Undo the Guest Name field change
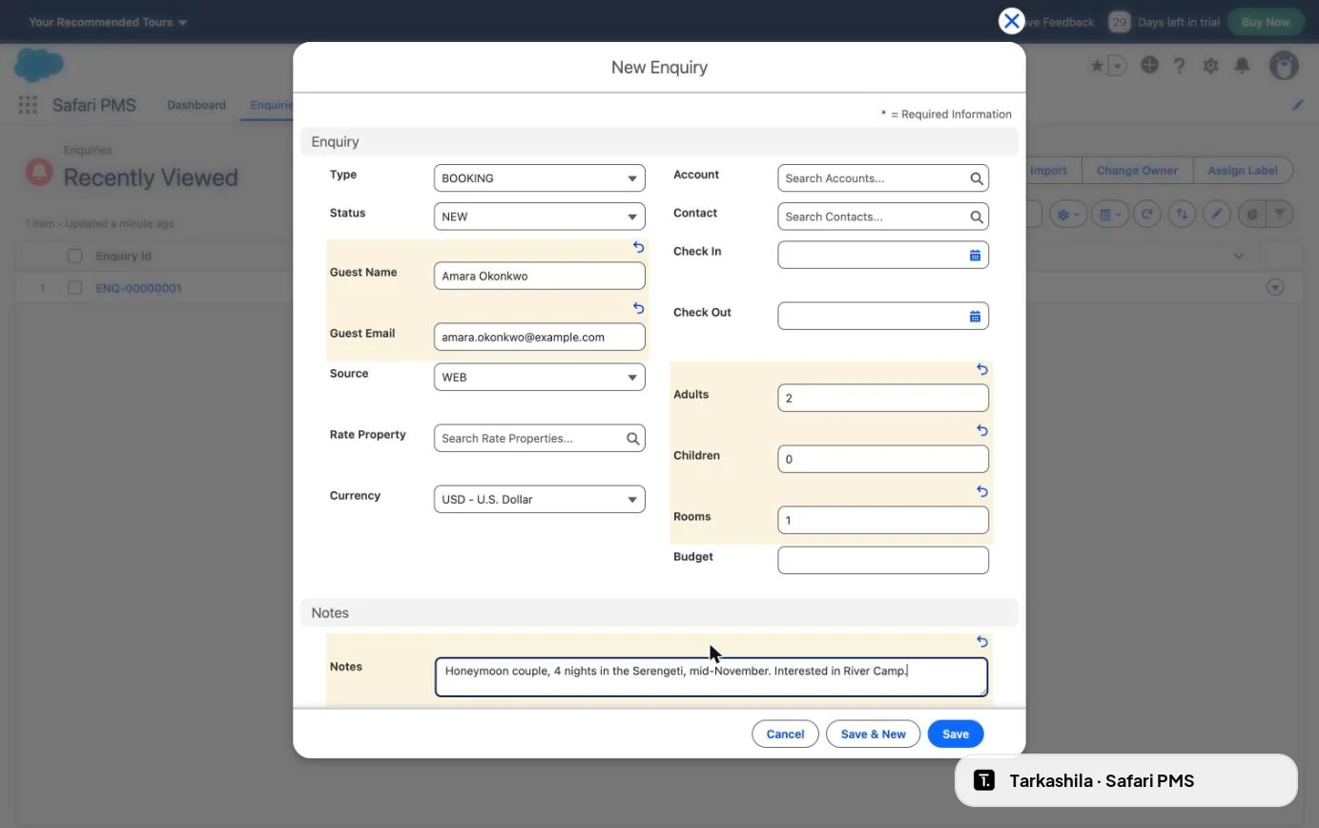Screen dimensions: 1319x828 point(639,247)
